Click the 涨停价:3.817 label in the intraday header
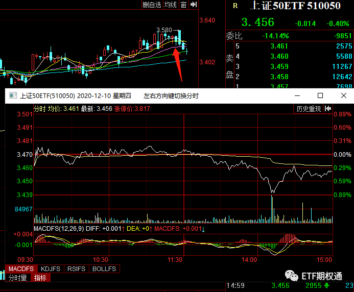Viewport: 354px width, 292px height. (x=132, y=109)
